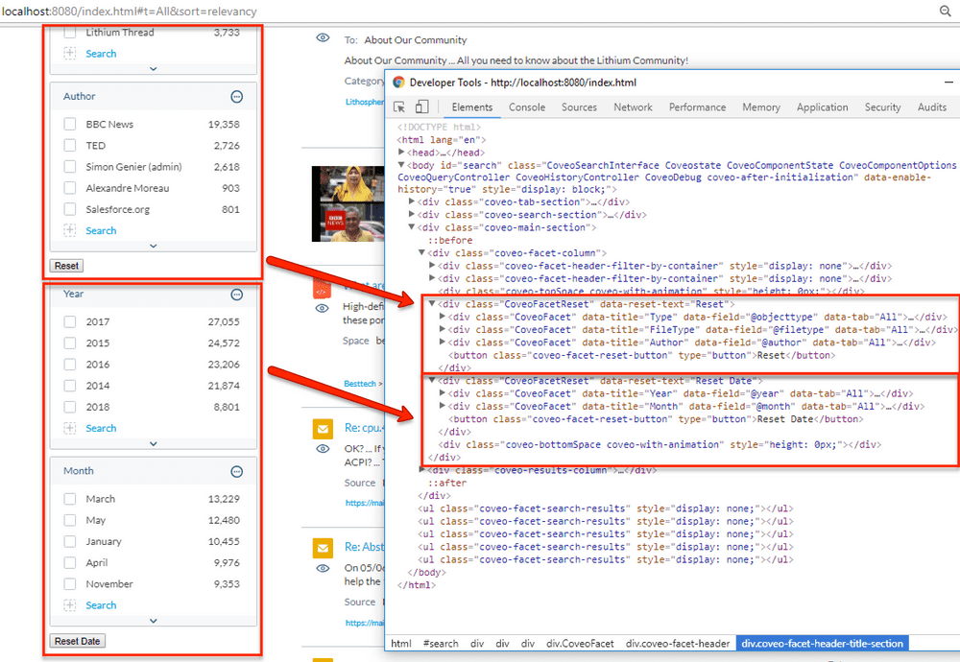Click the quick view eye icon beside About Our Community
Image resolution: width=960 pixels, height=662 pixels.
[324, 37]
